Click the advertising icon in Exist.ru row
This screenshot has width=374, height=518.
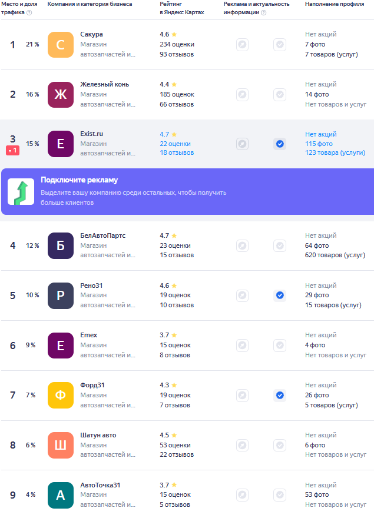coord(242,144)
